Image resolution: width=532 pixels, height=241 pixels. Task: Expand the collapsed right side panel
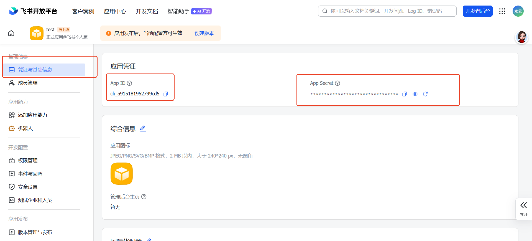tap(523, 209)
